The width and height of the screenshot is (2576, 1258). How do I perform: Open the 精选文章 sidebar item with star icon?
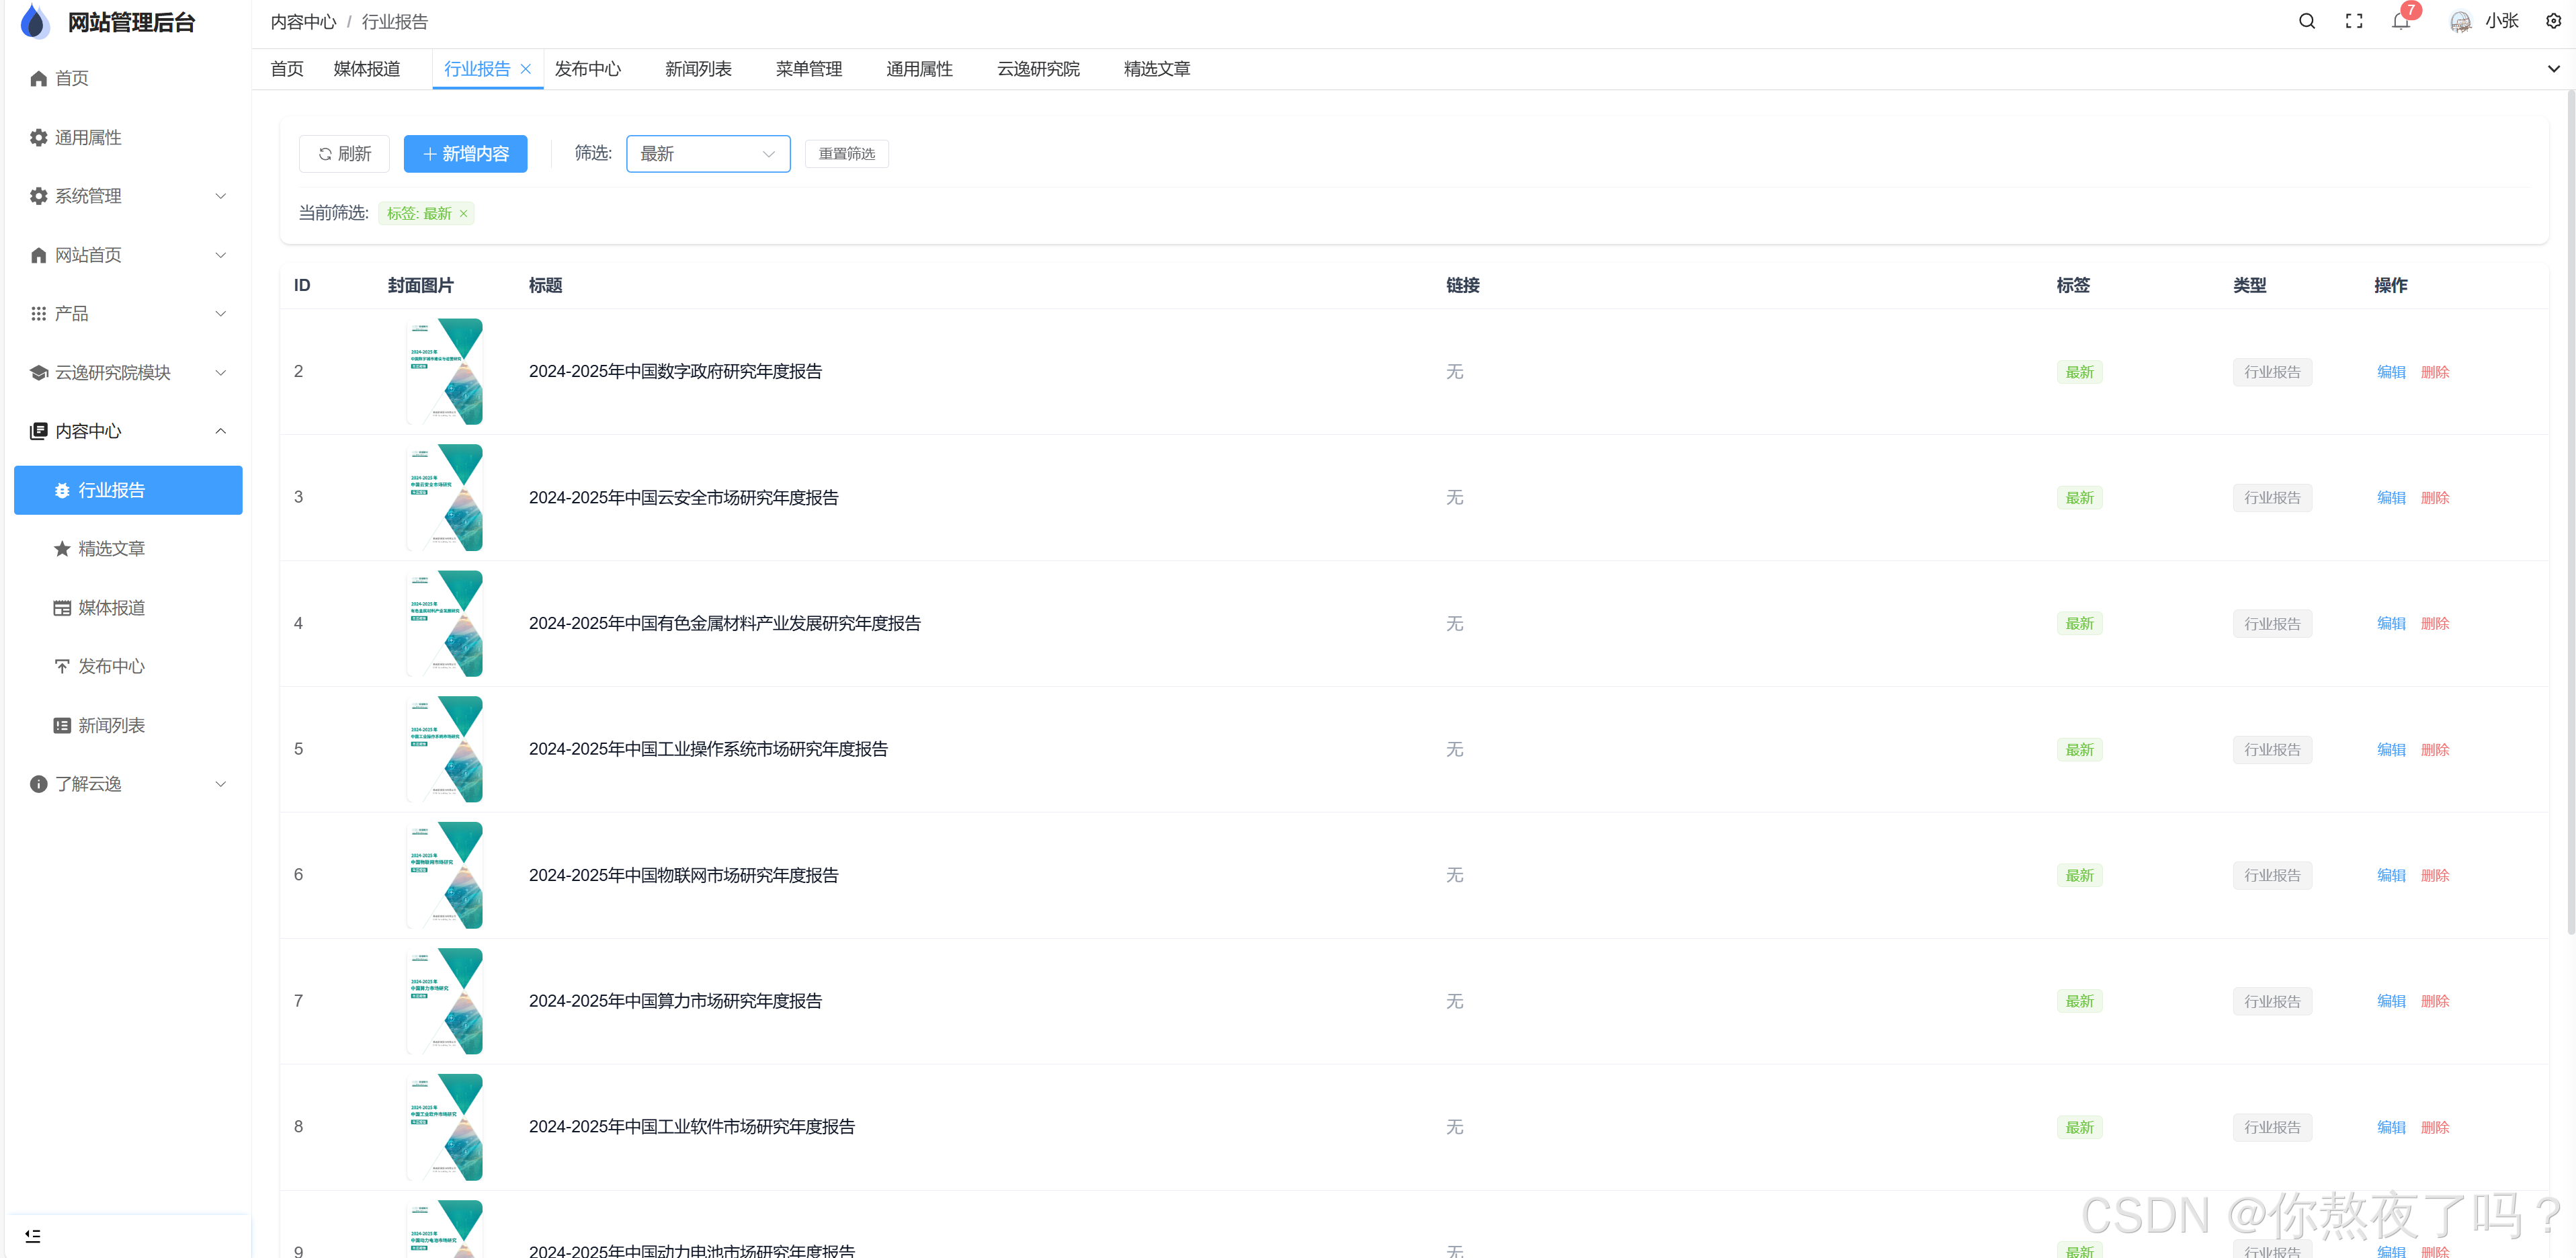[111, 549]
